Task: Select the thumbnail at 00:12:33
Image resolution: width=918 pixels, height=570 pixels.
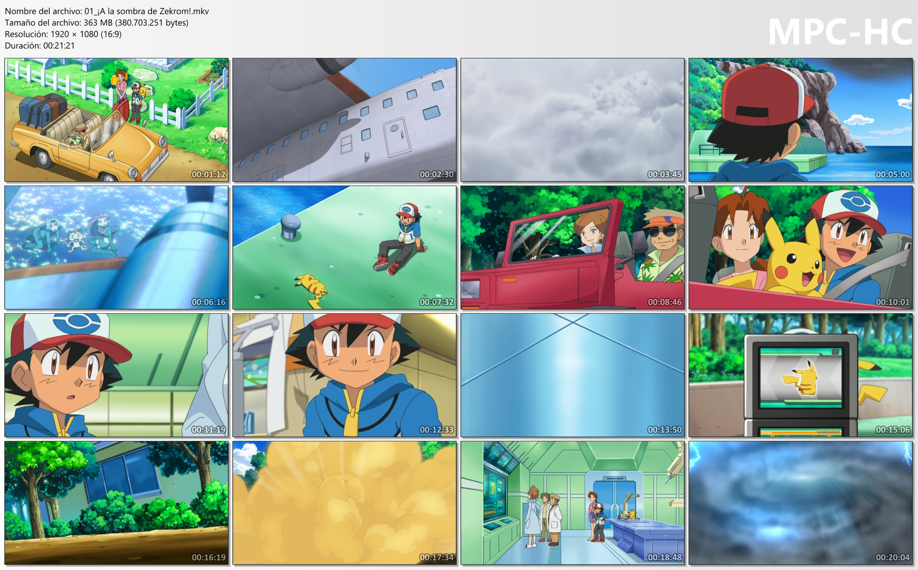Action: [345, 375]
